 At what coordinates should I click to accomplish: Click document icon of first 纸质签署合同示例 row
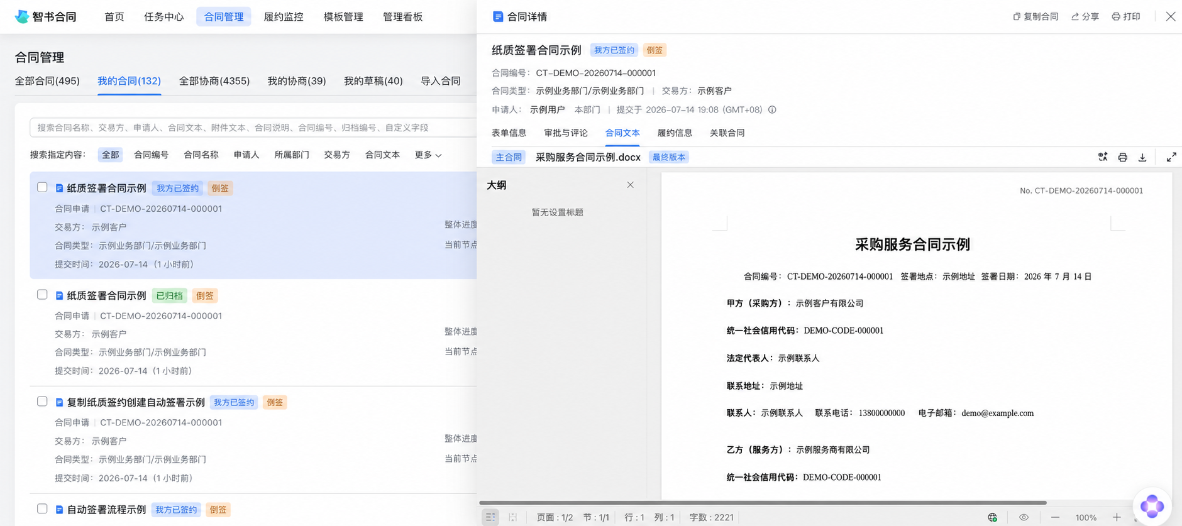click(59, 188)
